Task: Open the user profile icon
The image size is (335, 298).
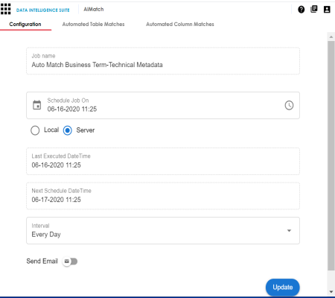Action: [x=327, y=10]
